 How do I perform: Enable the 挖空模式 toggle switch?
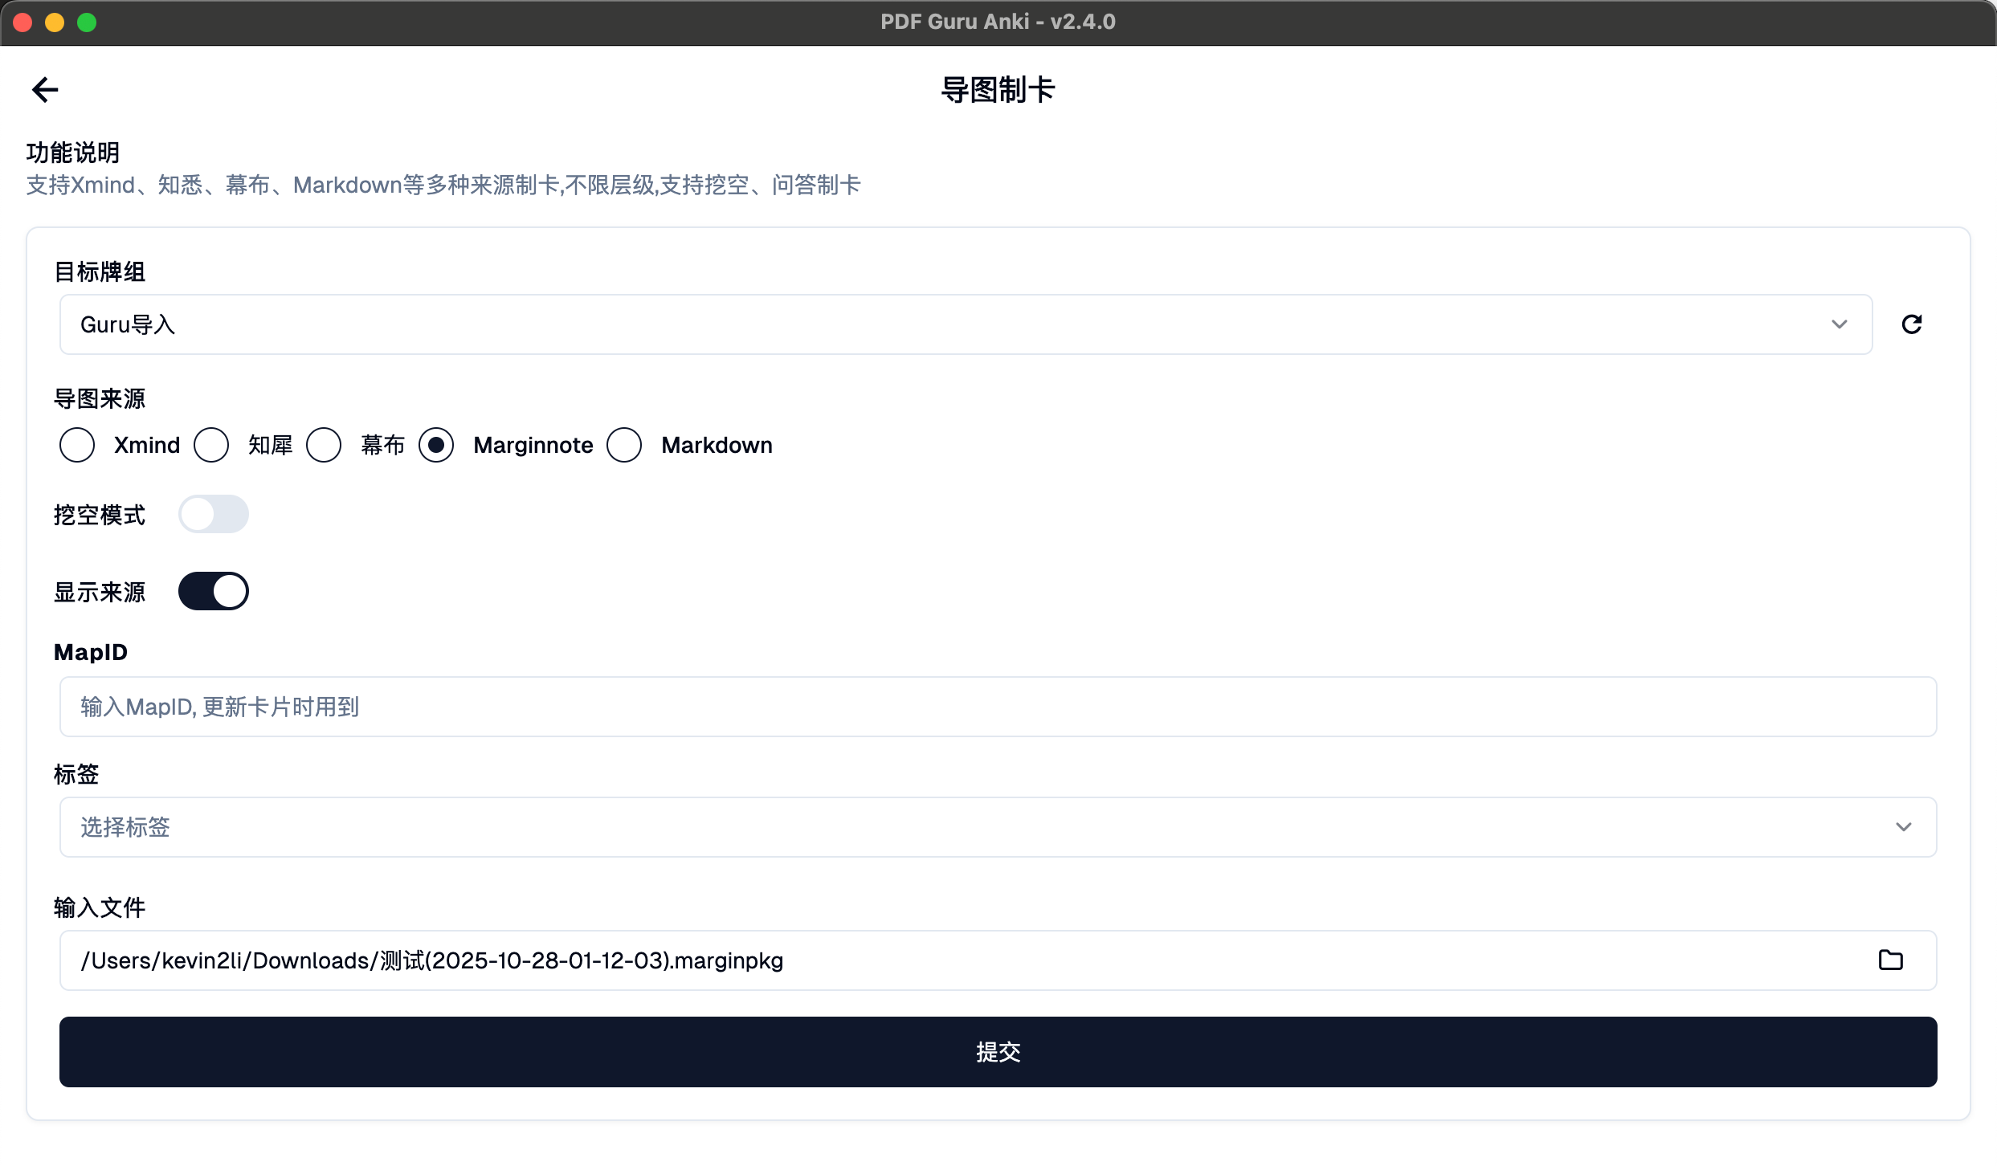coord(213,514)
